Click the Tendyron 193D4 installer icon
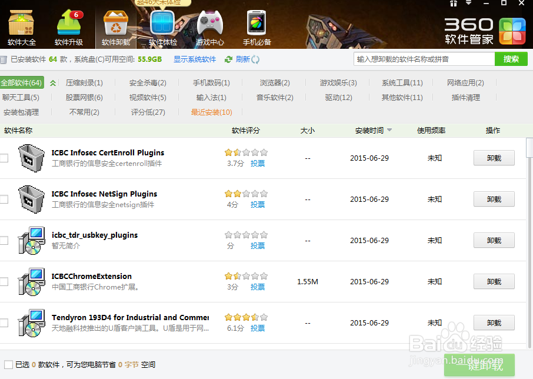The image size is (533, 379). tap(31, 323)
